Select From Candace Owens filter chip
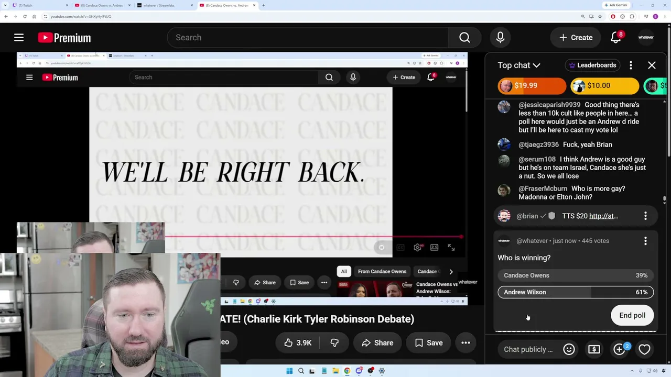671x377 pixels. coord(382,271)
